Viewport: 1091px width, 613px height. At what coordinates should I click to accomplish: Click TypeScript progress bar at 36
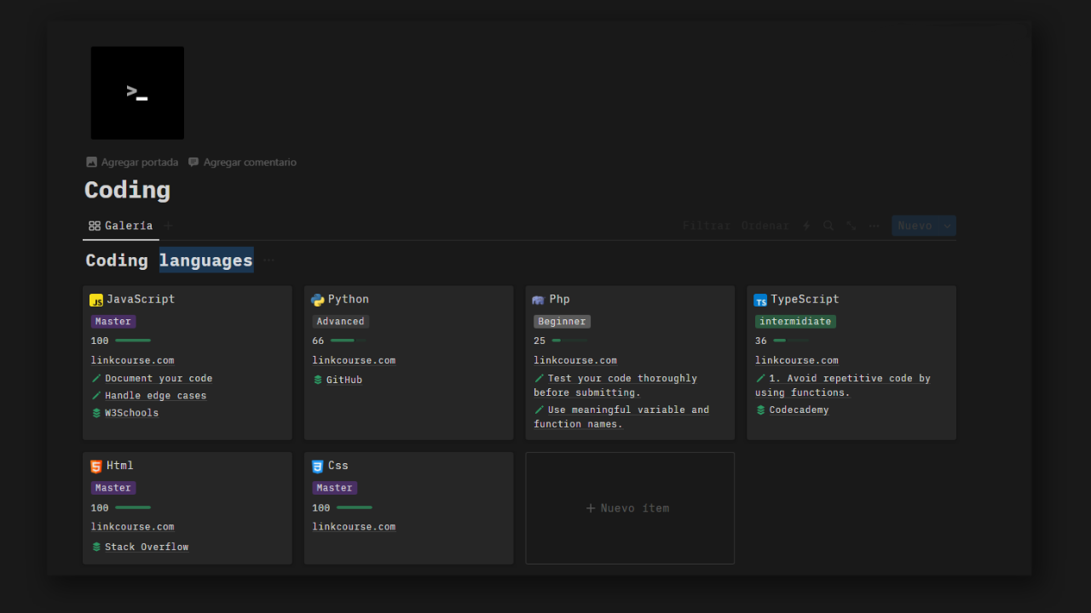click(791, 341)
